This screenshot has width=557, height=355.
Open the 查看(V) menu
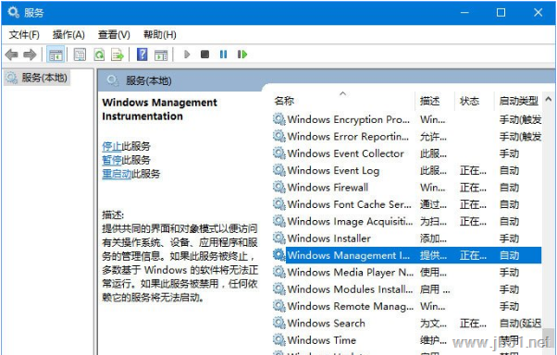coord(114,35)
